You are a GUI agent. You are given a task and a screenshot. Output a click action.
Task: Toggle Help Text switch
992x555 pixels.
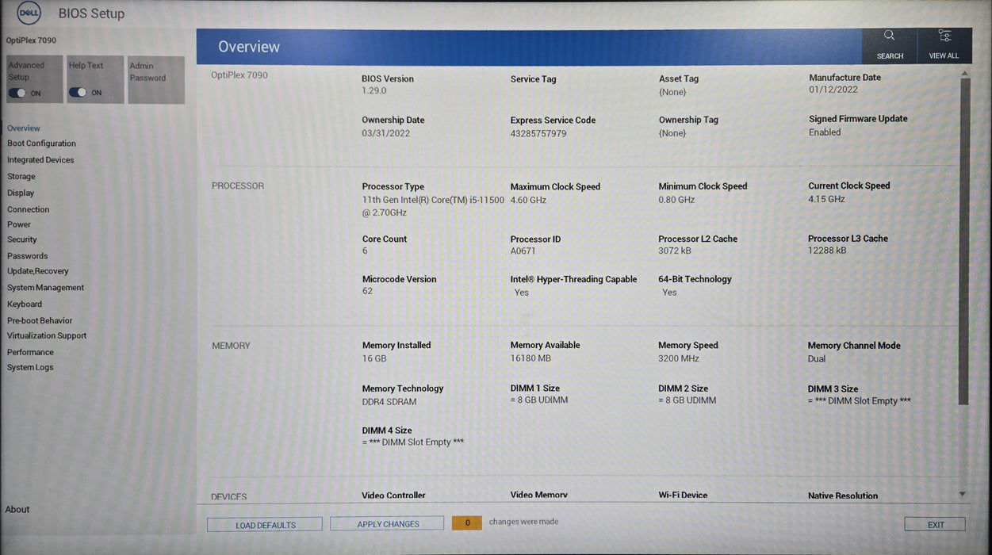click(78, 93)
